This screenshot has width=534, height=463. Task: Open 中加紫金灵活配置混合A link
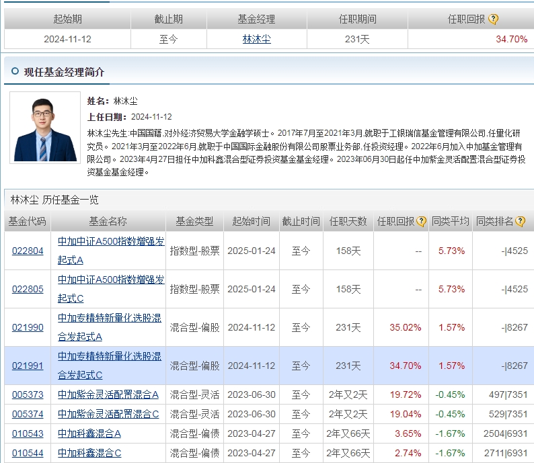108,394
